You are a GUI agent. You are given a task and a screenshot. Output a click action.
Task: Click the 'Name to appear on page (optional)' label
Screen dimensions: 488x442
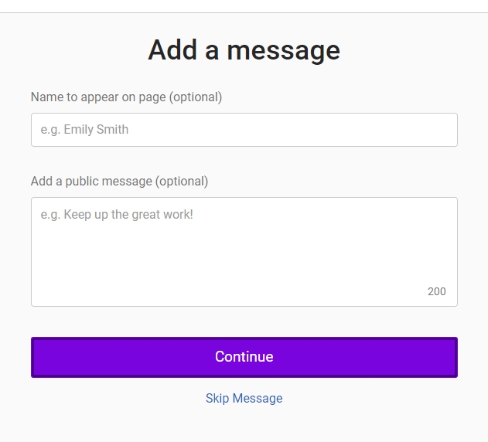point(126,97)
